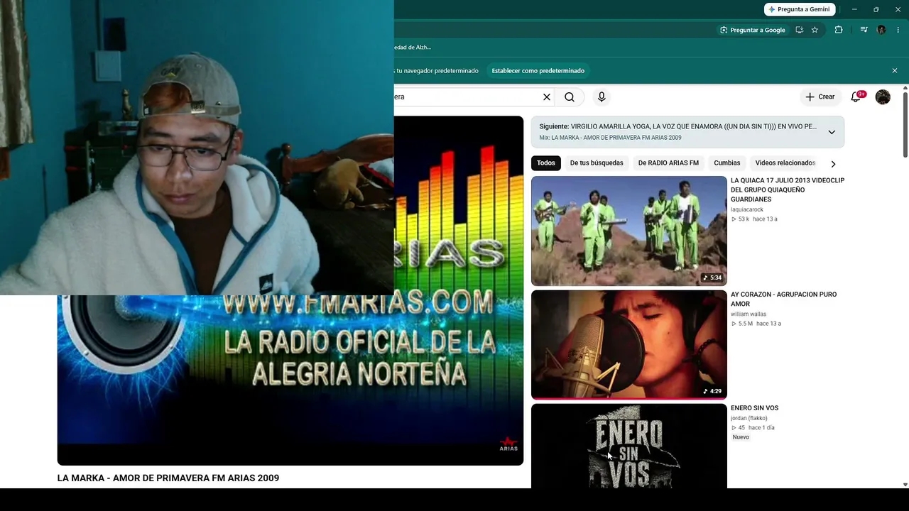Open YouTube notifications bell

coord(856,97)
